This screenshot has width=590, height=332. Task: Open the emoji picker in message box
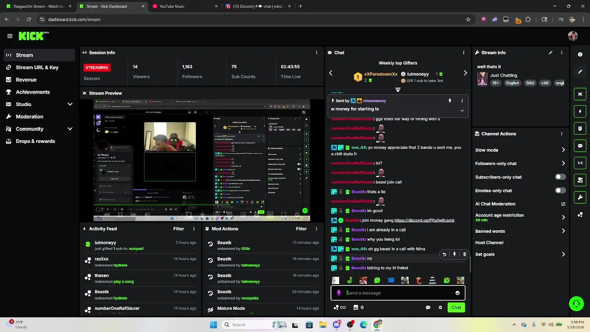pos(457,293)
